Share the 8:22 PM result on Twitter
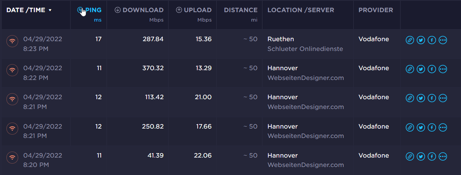461x175 pixels. click(x=421, y=69)
